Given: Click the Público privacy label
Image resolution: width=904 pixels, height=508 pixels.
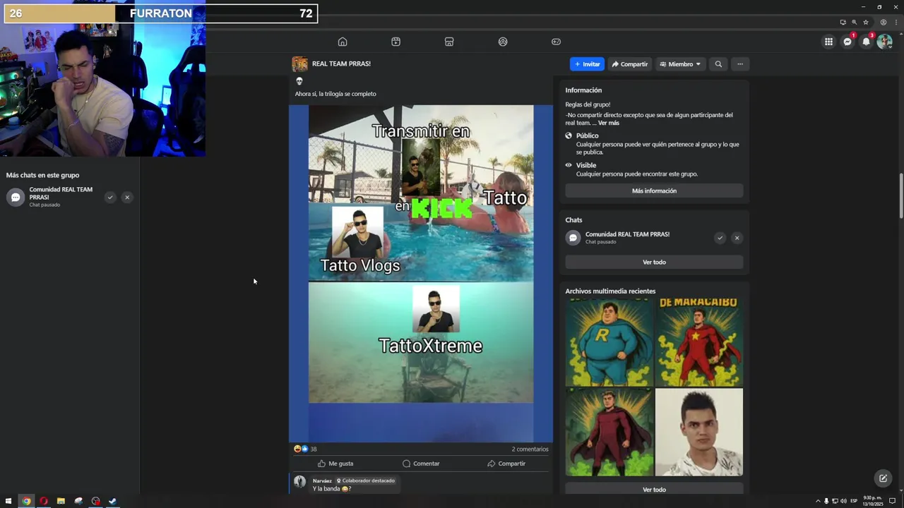Looking at the screenshot, I should tap(587, 135).
